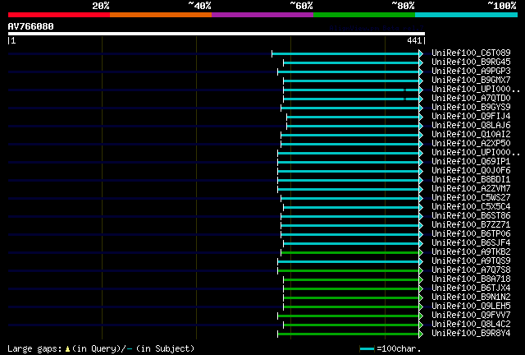Click the green ~80% identity legend segment
525x355 pixels.
pos(364,15)
